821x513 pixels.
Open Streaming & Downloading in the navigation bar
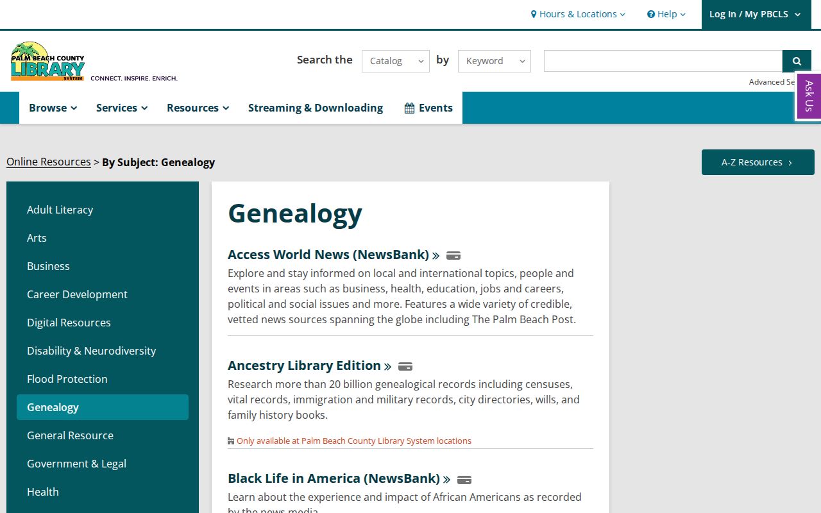pos(316,108)
